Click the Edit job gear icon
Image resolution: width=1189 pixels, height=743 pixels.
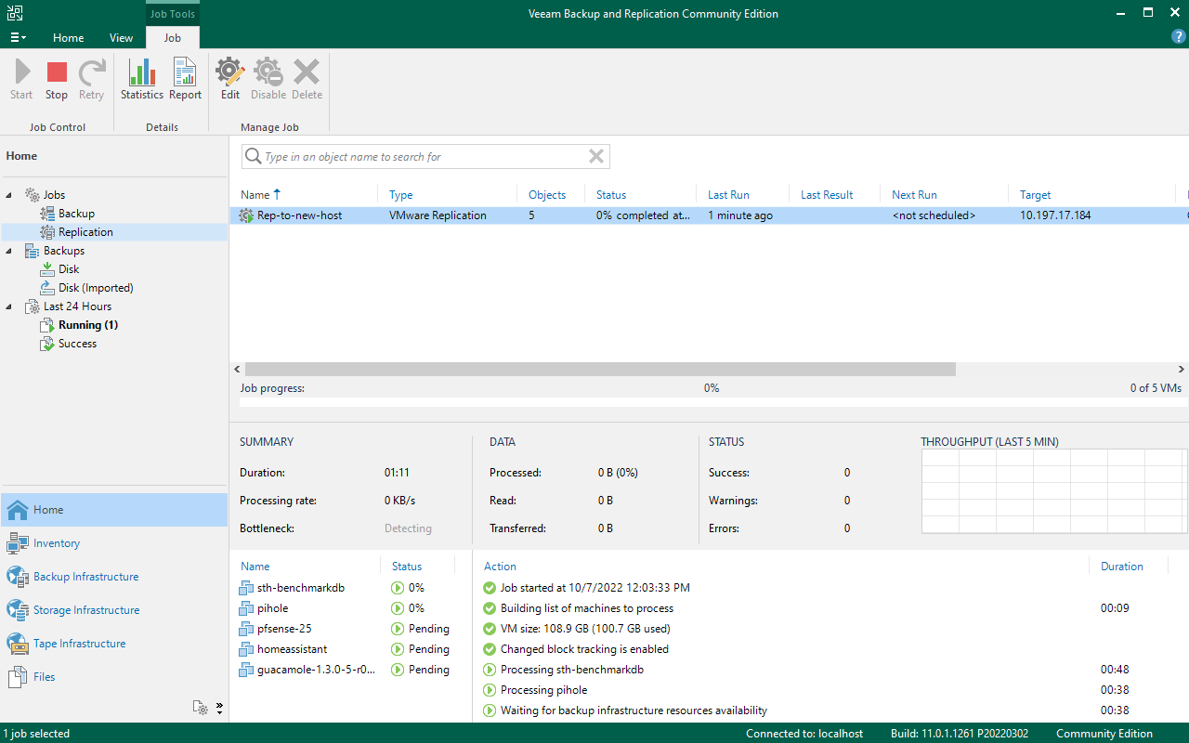[230, 73]
